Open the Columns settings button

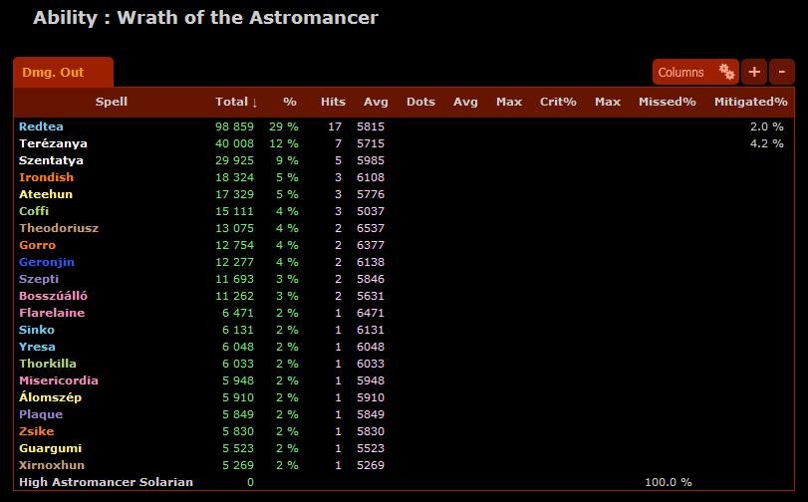(695, 72)
